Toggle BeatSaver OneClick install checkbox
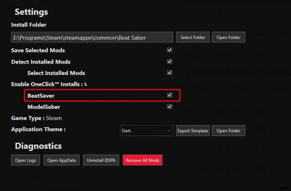Viewport: 291px width, 191px height. [170, 95]
